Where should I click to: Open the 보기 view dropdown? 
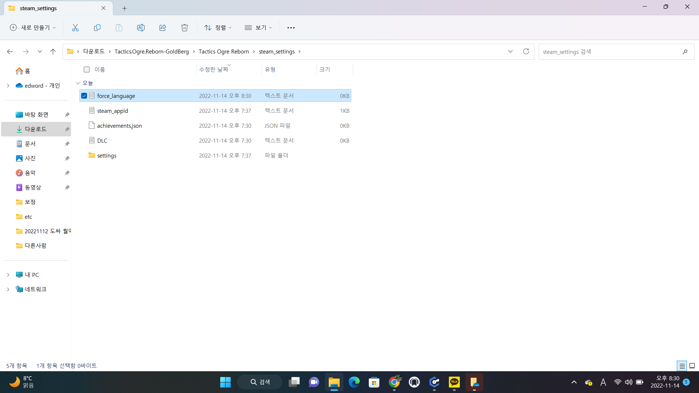[258, 28]
